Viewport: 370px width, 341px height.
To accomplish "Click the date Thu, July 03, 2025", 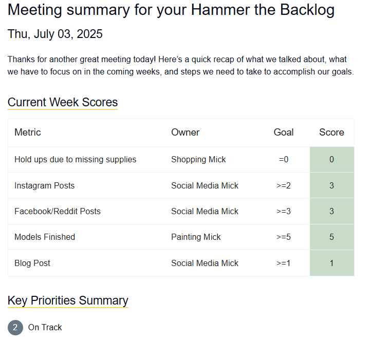I will tap(55, 34).
